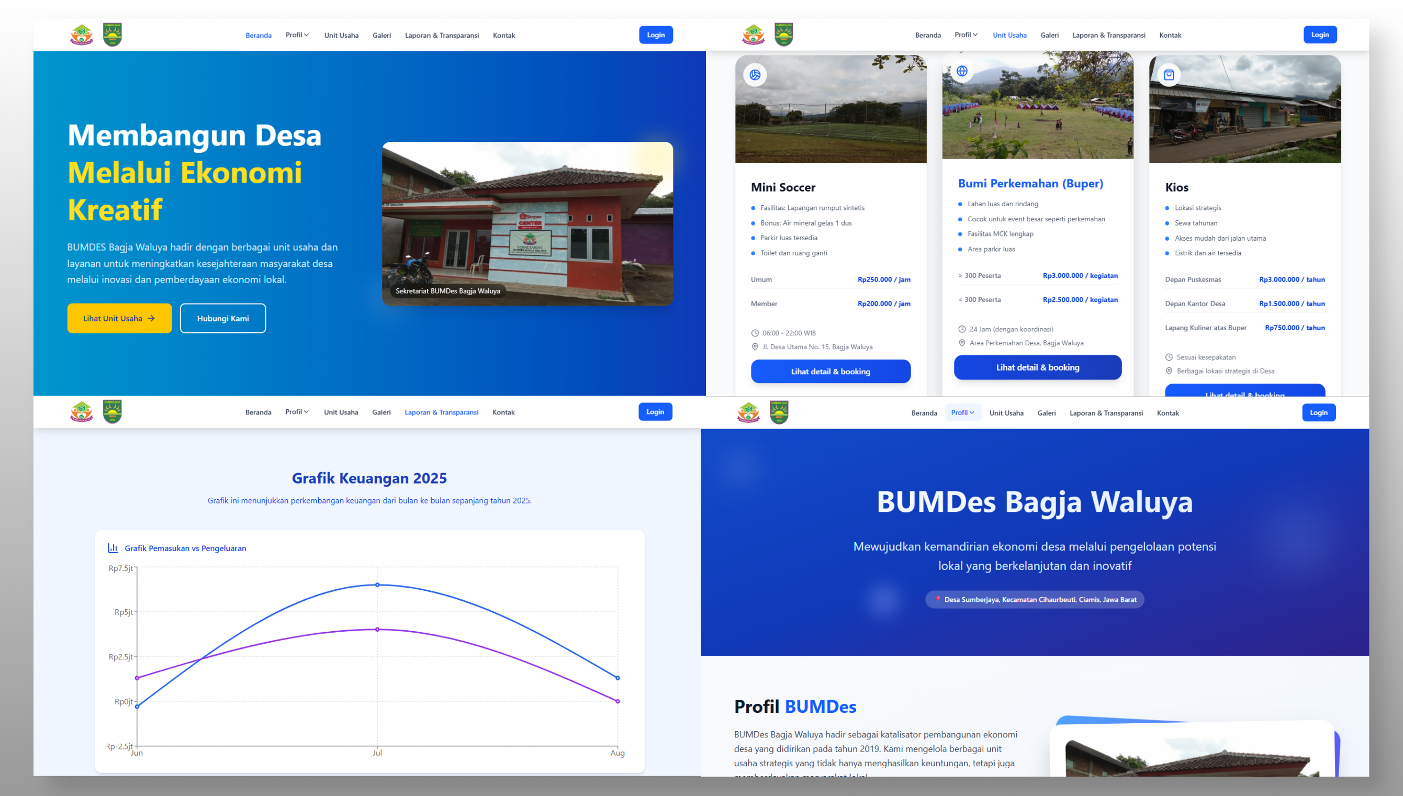The height and width of the screenshot is (796, 1403).
Task: Open Kontak from the Profil BUMDes page navbar
Action: [1168, 413]
